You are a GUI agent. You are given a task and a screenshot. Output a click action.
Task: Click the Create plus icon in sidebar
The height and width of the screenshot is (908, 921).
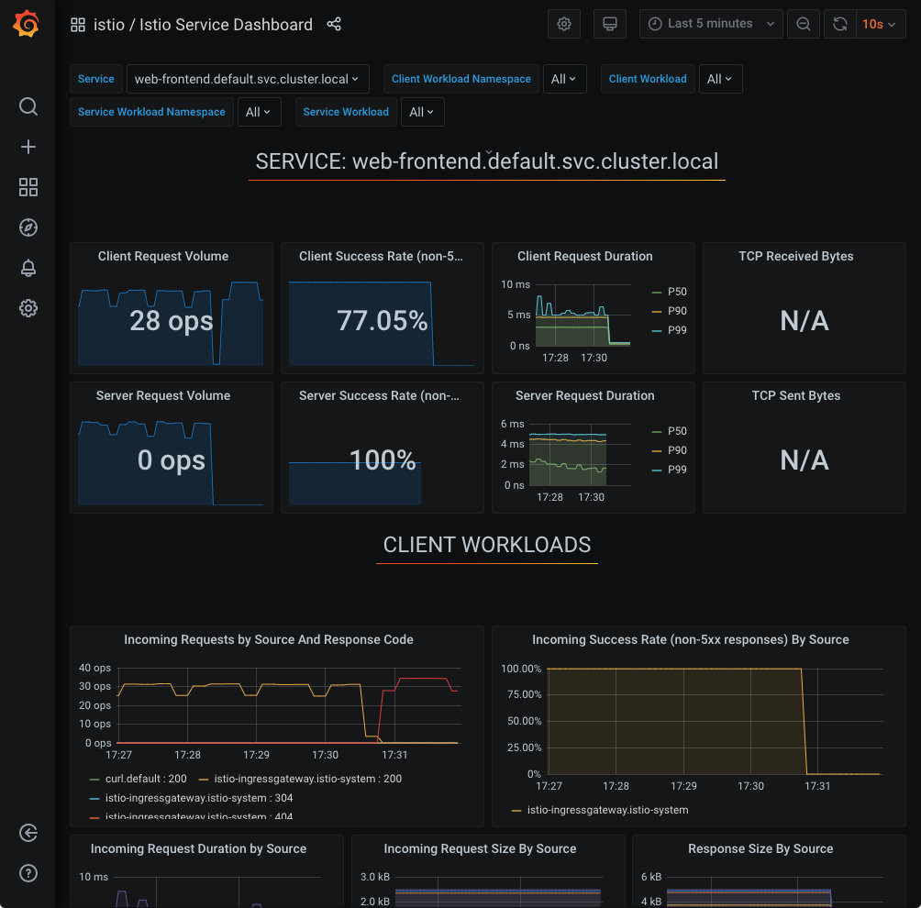coord(28,147)
